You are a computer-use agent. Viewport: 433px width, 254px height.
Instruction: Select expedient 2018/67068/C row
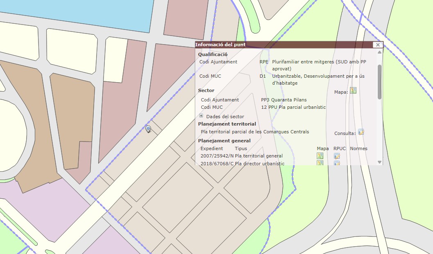tap(217, 163)
